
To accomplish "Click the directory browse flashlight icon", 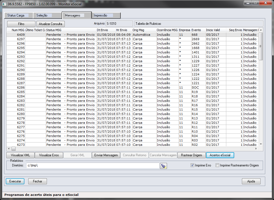I will [163, 166].
